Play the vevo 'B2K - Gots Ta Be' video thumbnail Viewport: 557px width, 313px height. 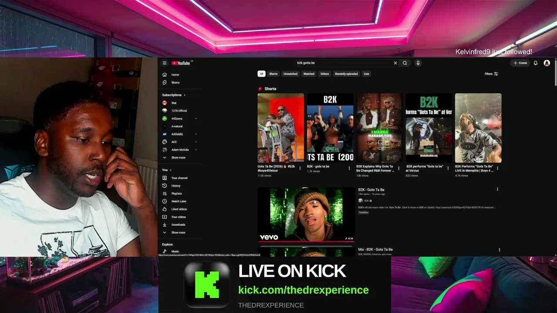(x=306, y=214)
